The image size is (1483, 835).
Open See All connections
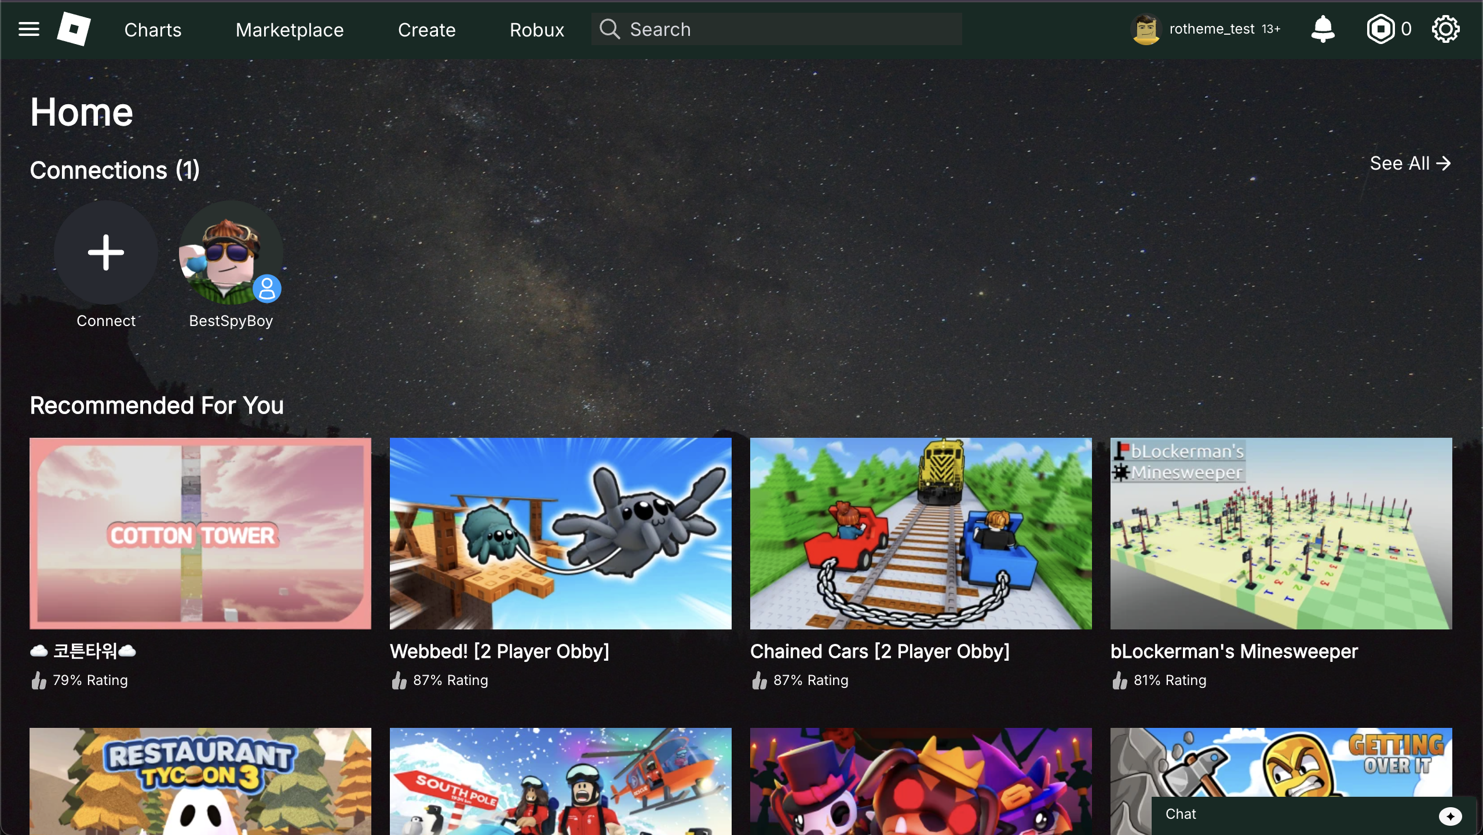(1410, 163)
